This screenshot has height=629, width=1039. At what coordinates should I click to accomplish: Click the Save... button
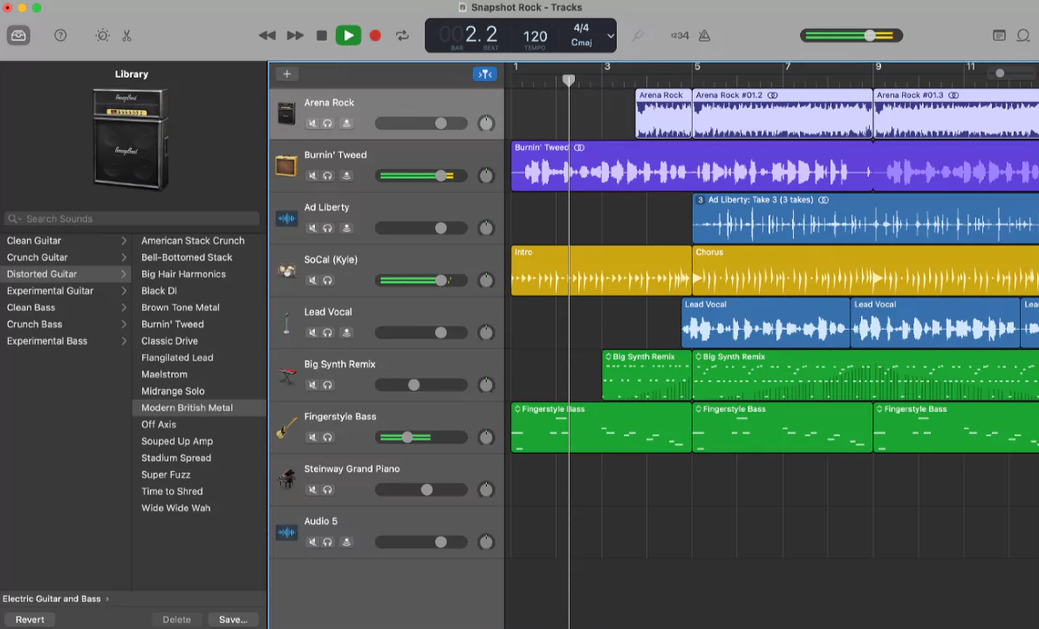[x=233, y=619]
